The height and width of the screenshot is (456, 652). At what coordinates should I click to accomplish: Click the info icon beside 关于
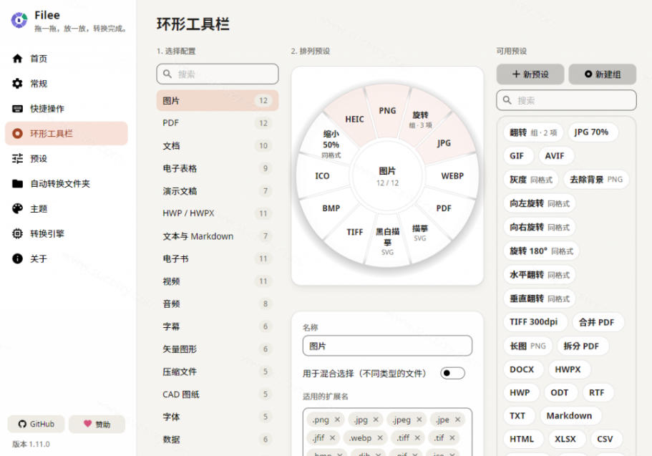coord(17,259)
